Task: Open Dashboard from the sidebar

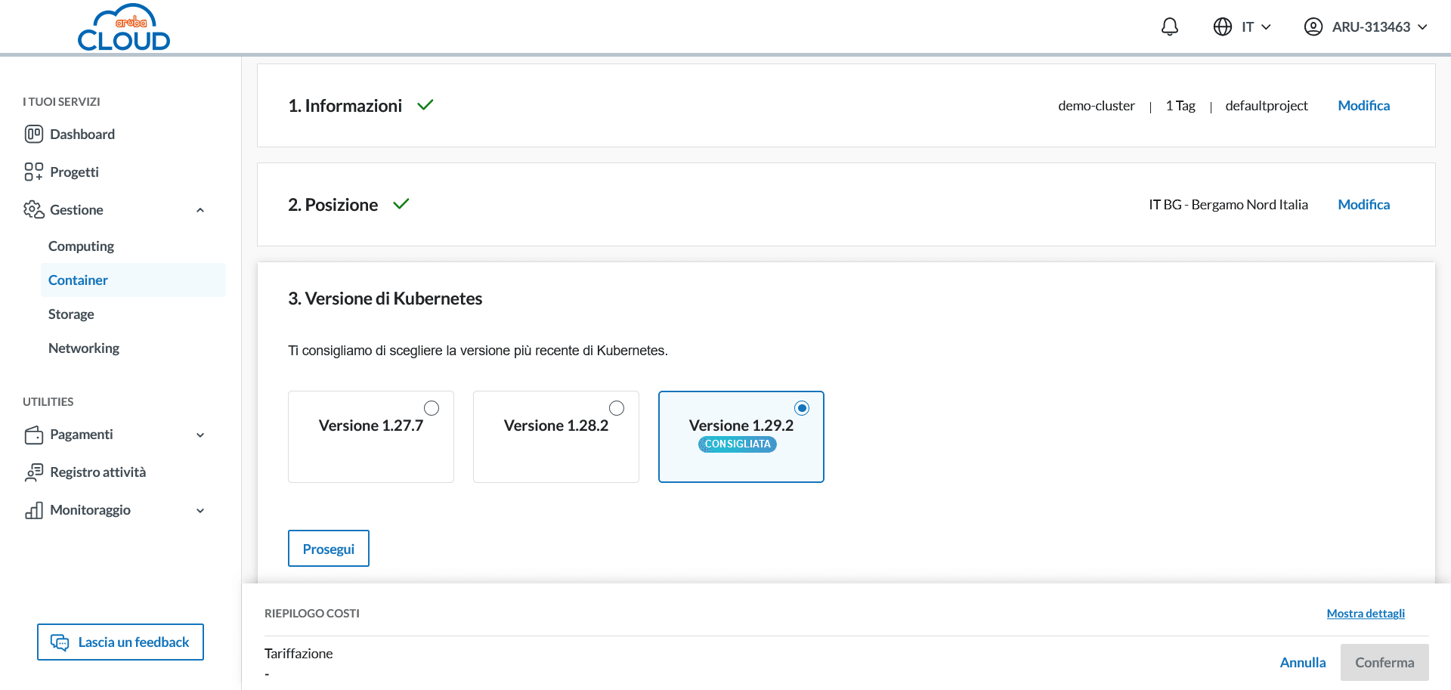Action: 82,135
